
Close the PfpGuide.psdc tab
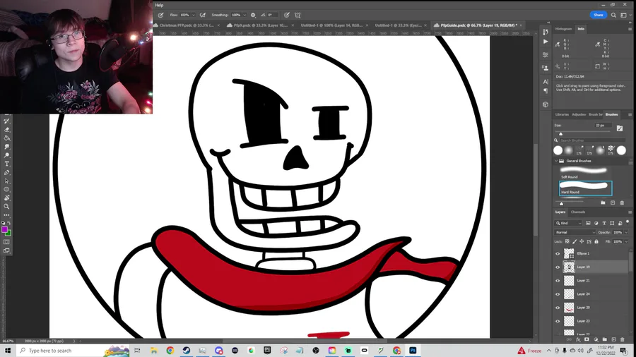521,25
